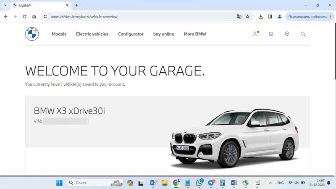Viewport: 336px width, 189px height.
Task: Open the MyBMW account profile icon
Action: (x=255, y=34)
